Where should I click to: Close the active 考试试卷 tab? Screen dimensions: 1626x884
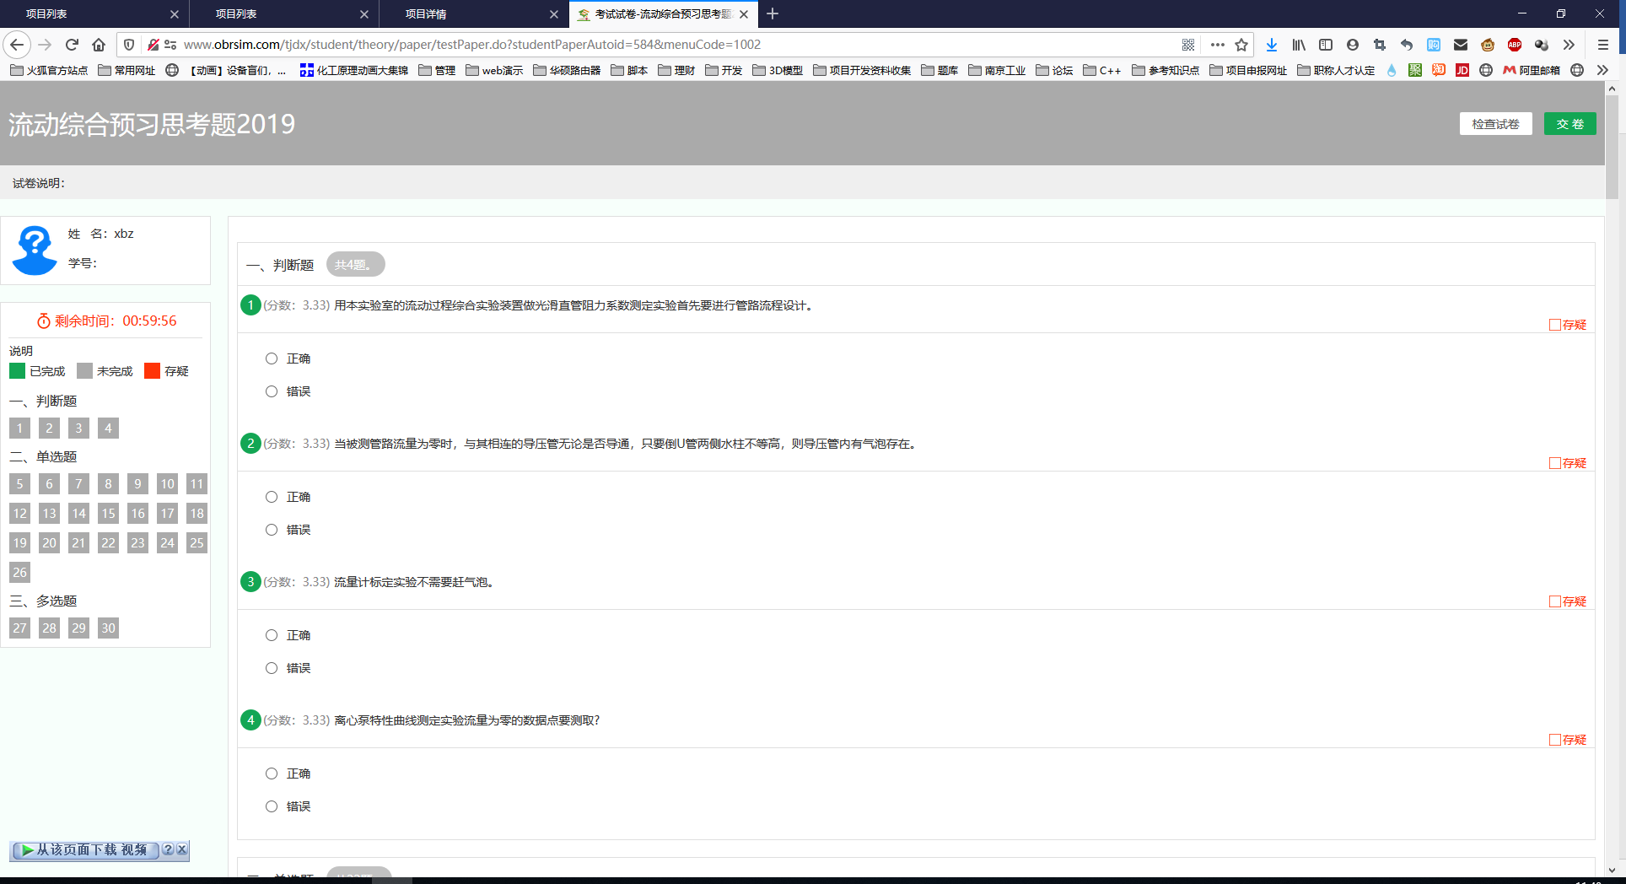[x=744, y=14]
